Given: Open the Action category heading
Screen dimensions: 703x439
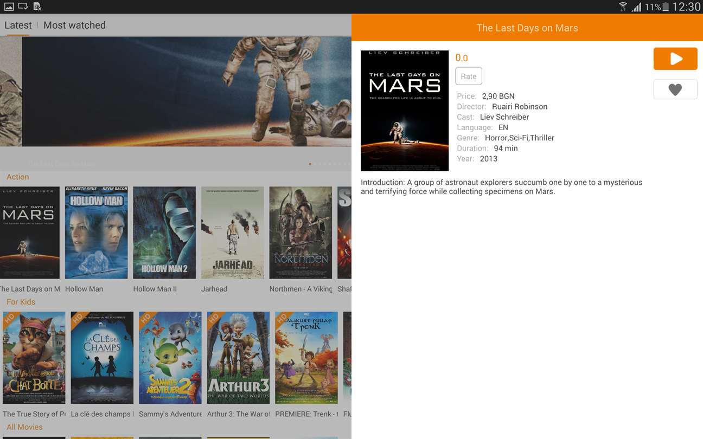Looking at the screenshot, I should click(18, 177).
